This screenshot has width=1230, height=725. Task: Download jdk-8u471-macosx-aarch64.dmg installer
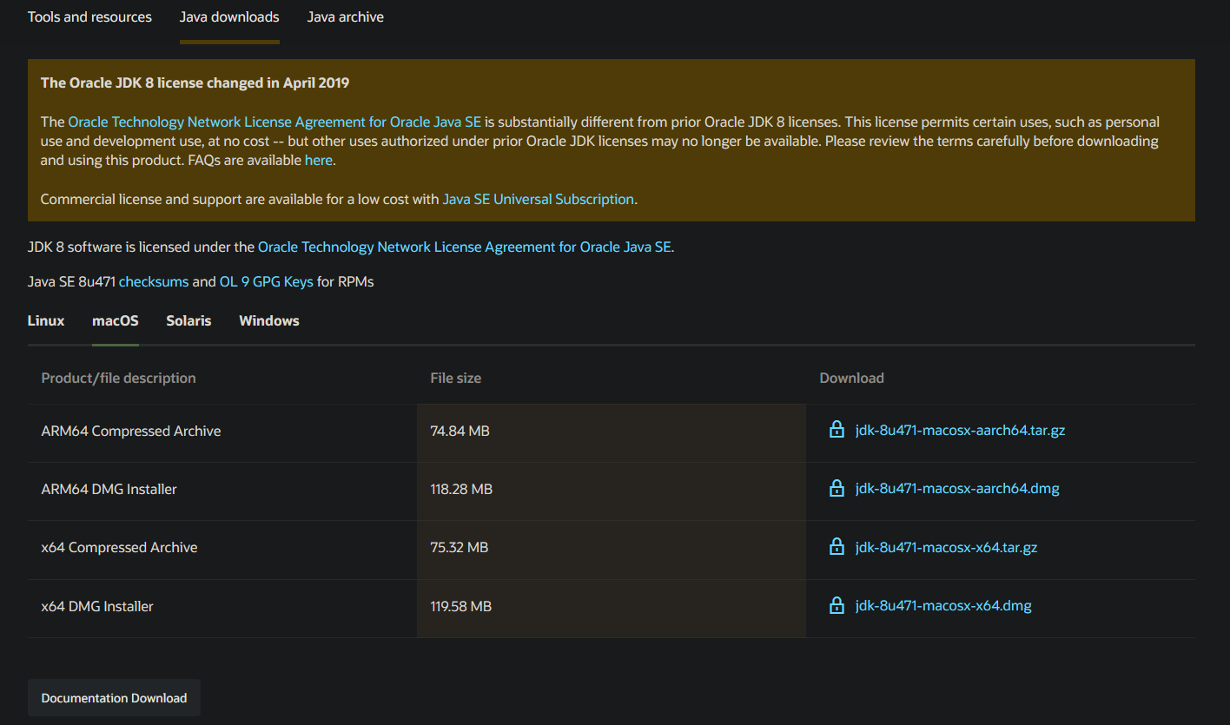pos(957,489)
